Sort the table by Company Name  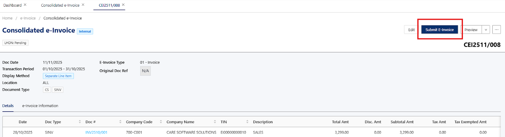click(x=215, y=122)
